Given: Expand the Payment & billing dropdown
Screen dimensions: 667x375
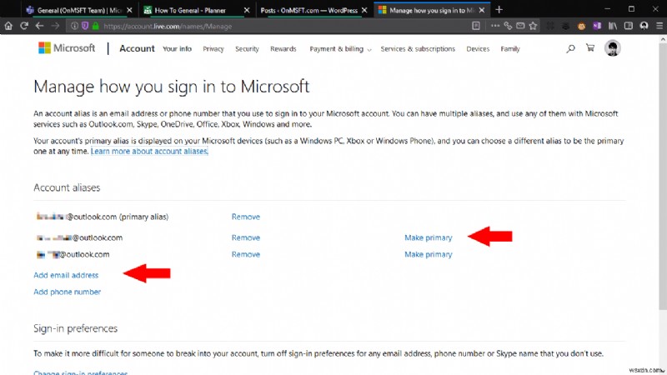Looking at the screenshot, I should 340,49.
